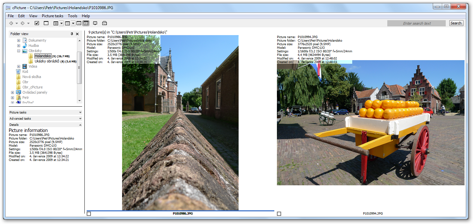Click the print toolbar icon
Image resolution: width=473 pixels, height=224 pixels.
pos(105,23)
